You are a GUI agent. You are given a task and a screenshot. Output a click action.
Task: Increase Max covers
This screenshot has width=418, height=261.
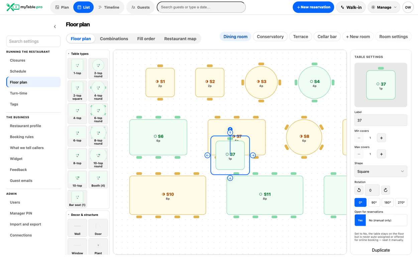pos(381,154)
